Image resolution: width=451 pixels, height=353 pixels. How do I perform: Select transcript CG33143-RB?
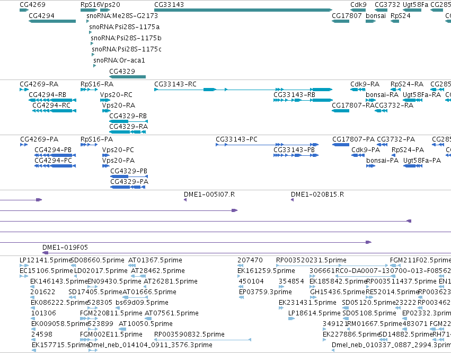(x=303, y=100)
